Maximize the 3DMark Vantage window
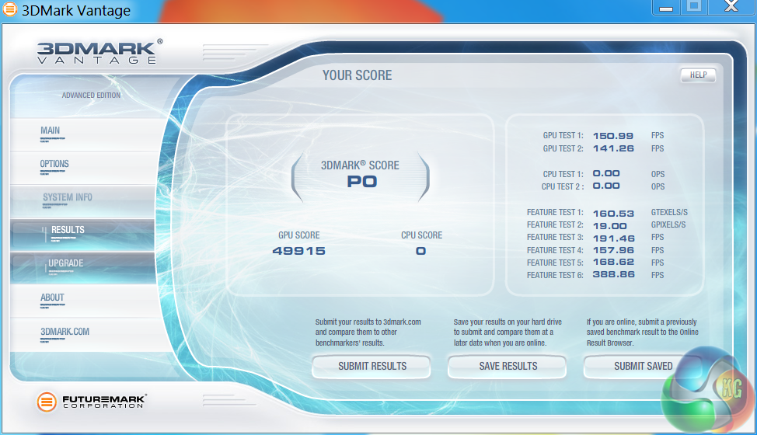 (694, 7)
